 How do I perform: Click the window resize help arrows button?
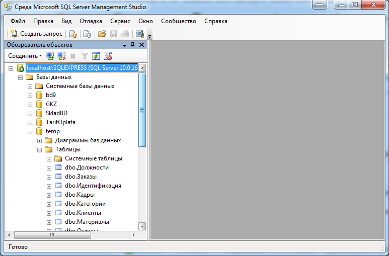tap(320, 5)
